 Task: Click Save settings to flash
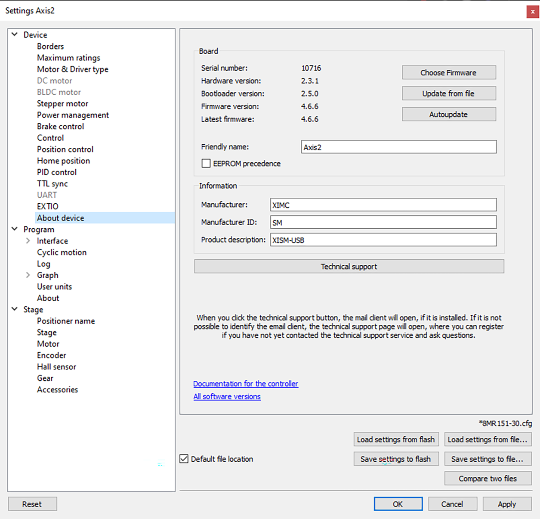(x=395, y=459)
